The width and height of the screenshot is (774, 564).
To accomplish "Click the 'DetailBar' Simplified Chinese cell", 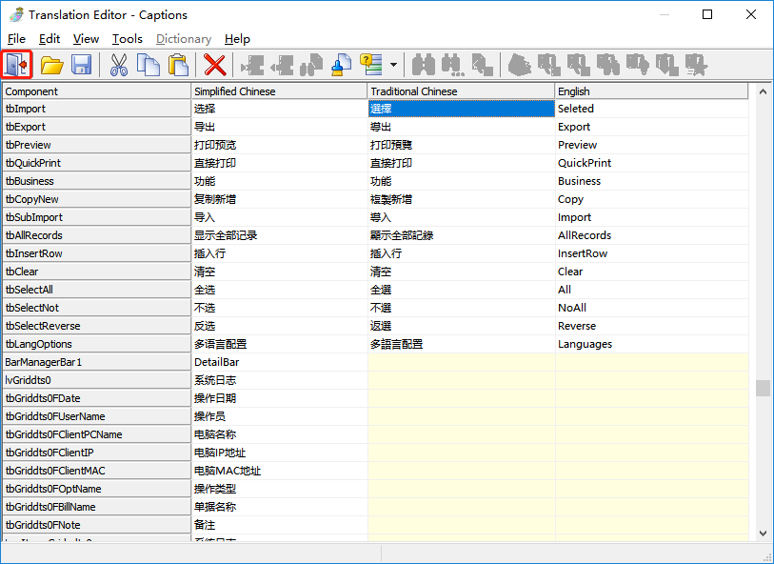I will tap(279, 362).
